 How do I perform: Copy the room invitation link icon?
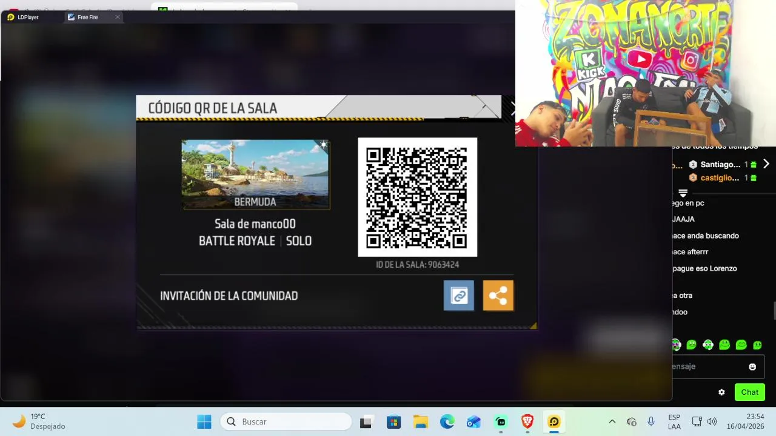click(x=459, y=296)
